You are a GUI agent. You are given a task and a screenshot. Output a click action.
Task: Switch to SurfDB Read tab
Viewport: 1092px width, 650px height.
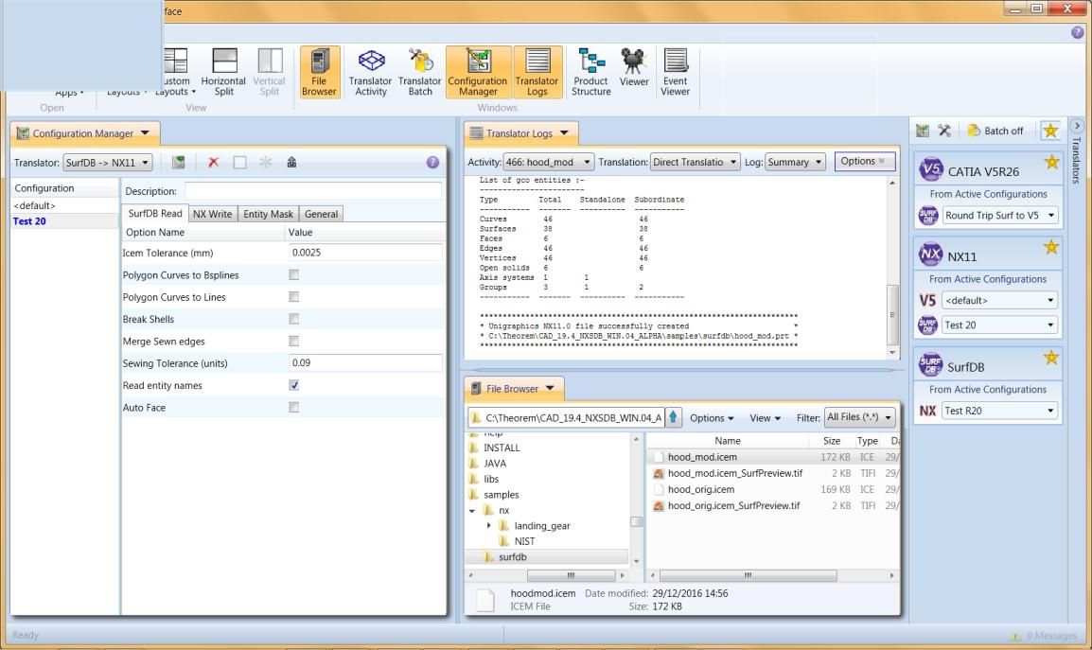[154, 213]
